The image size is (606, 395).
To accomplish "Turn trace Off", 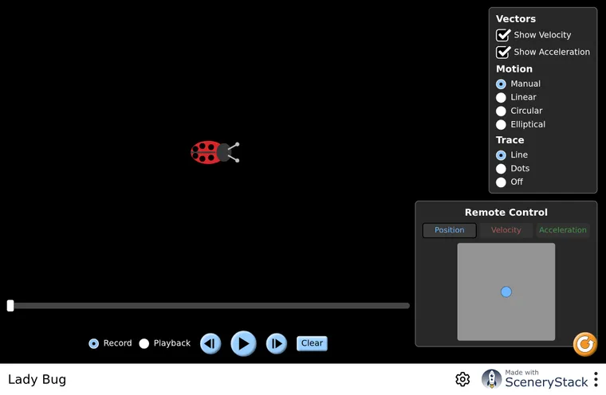I will (x=501, y=182).
